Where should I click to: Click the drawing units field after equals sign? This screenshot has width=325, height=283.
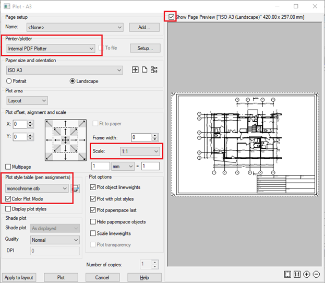click(x=150, y=166)
